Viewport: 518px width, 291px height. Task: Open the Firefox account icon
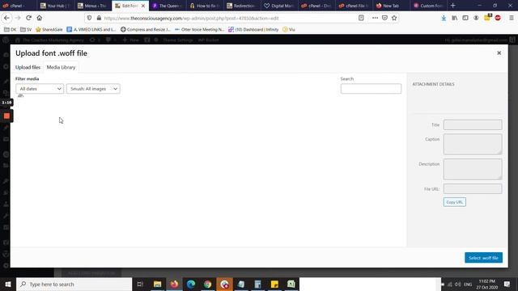[x=476, y=18]
